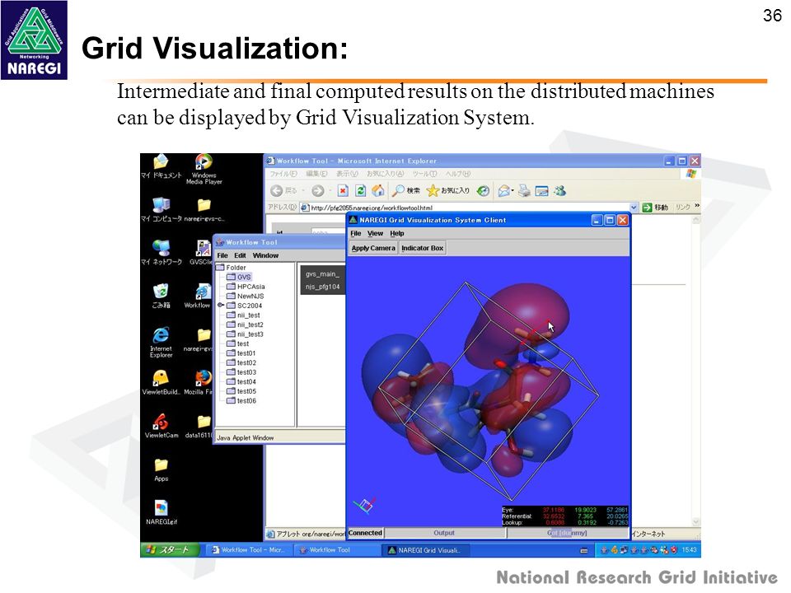Open Favorites star in Internet Explorer toolbar
Viewport: 791px width, 593px height.
[448, 190]
